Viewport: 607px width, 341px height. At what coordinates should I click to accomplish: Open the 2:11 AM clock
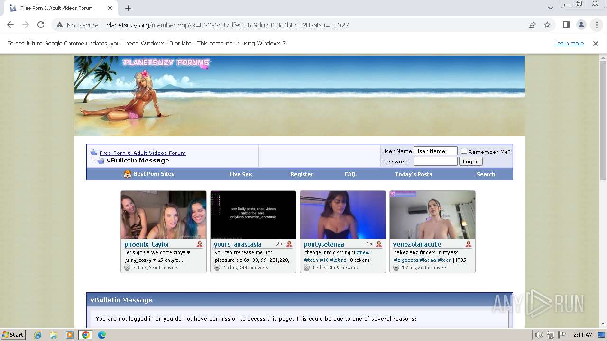[x=583, y=335]
